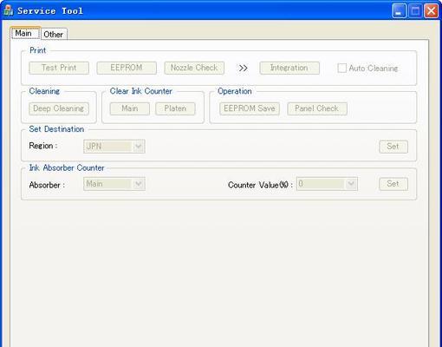The image size is (442, 347).
Task: Enable the Auto Cleaning checkbox
Action: point(341,69)
